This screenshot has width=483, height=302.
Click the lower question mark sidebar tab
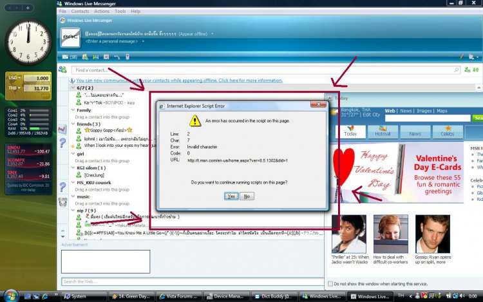pos(62,187)
